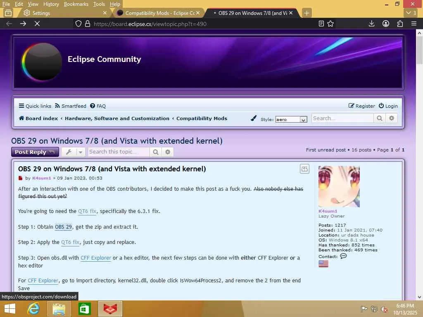Click the quote icon on first post
This screenshot has width=423, height=317.
(x=304, y=169)
